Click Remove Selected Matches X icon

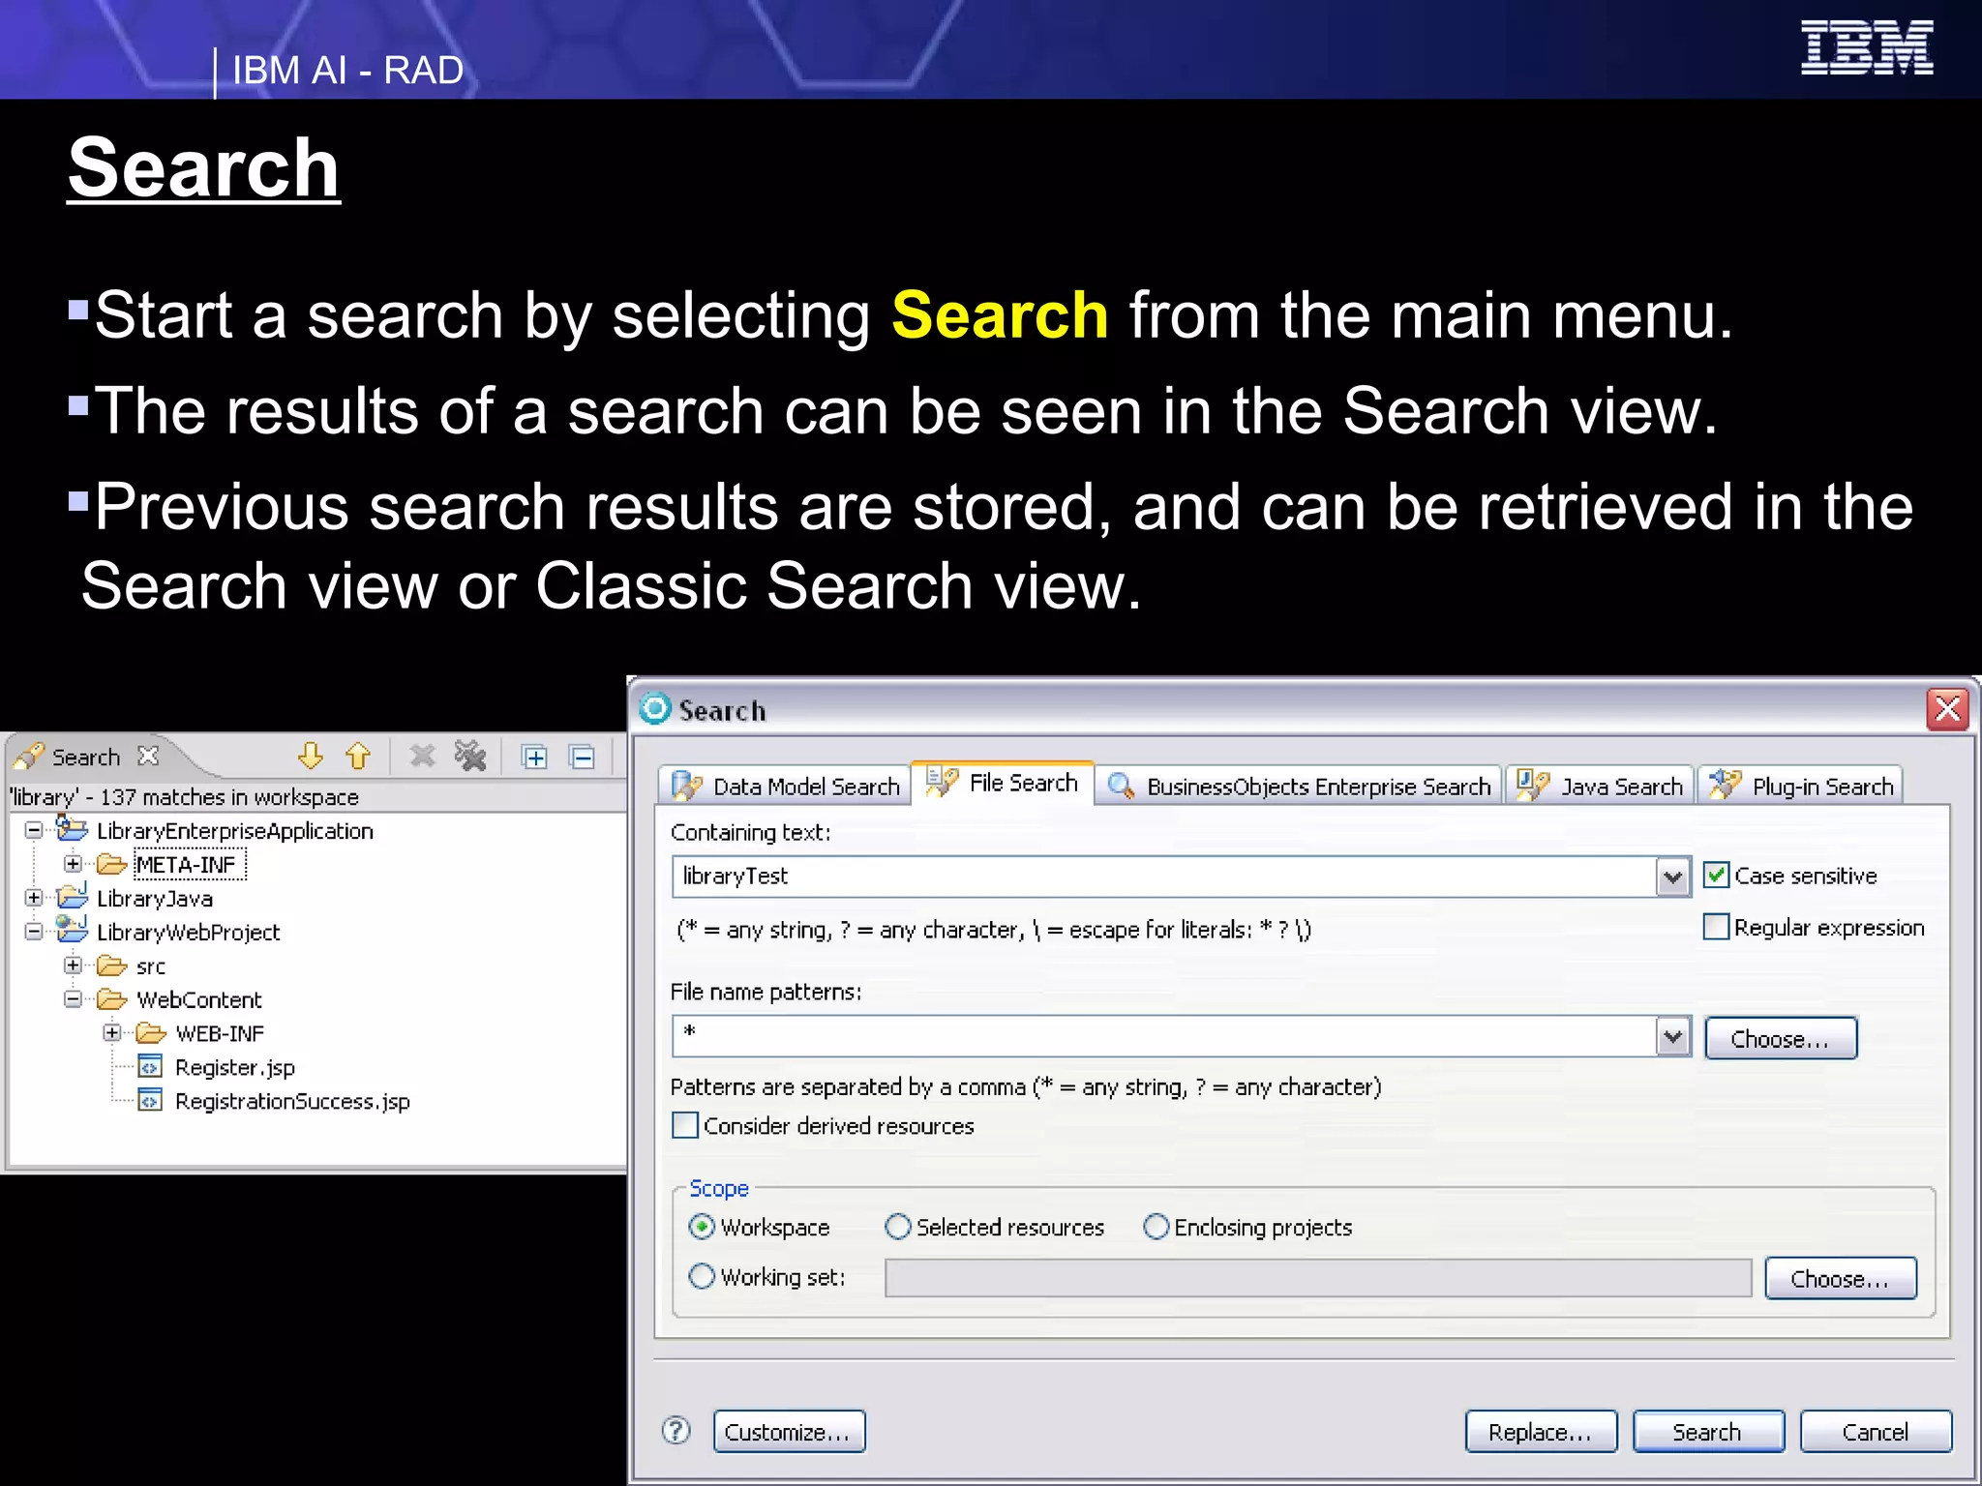423,756
